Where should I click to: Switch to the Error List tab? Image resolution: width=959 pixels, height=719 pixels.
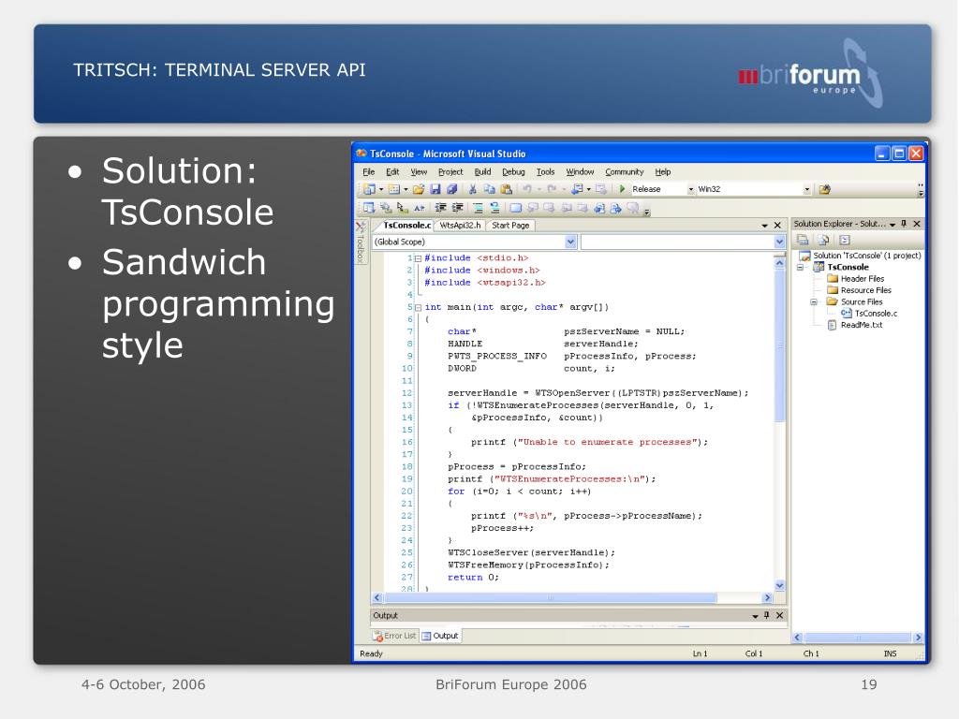[x=395, y=637]
